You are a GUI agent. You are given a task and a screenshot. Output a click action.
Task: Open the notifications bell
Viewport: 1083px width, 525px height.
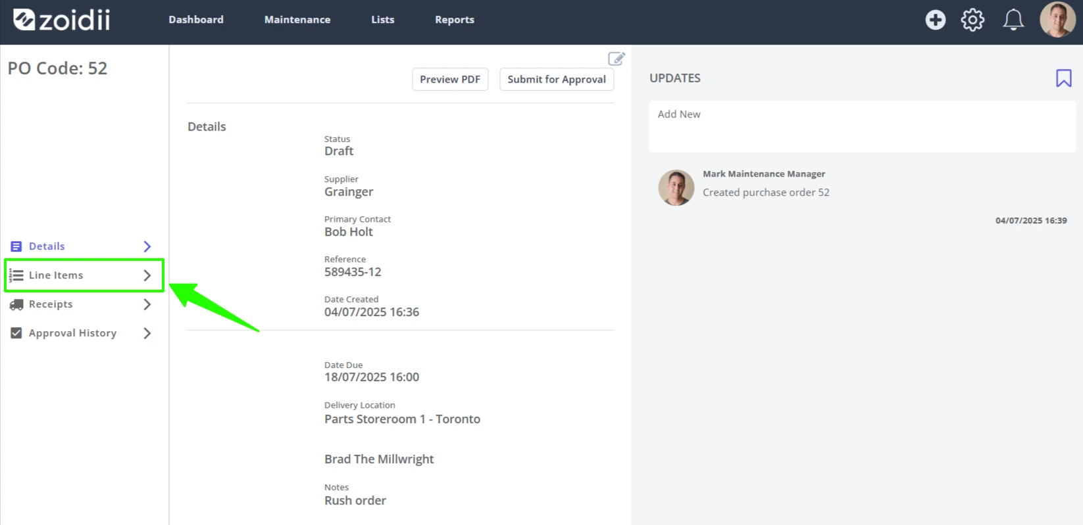1013,20
